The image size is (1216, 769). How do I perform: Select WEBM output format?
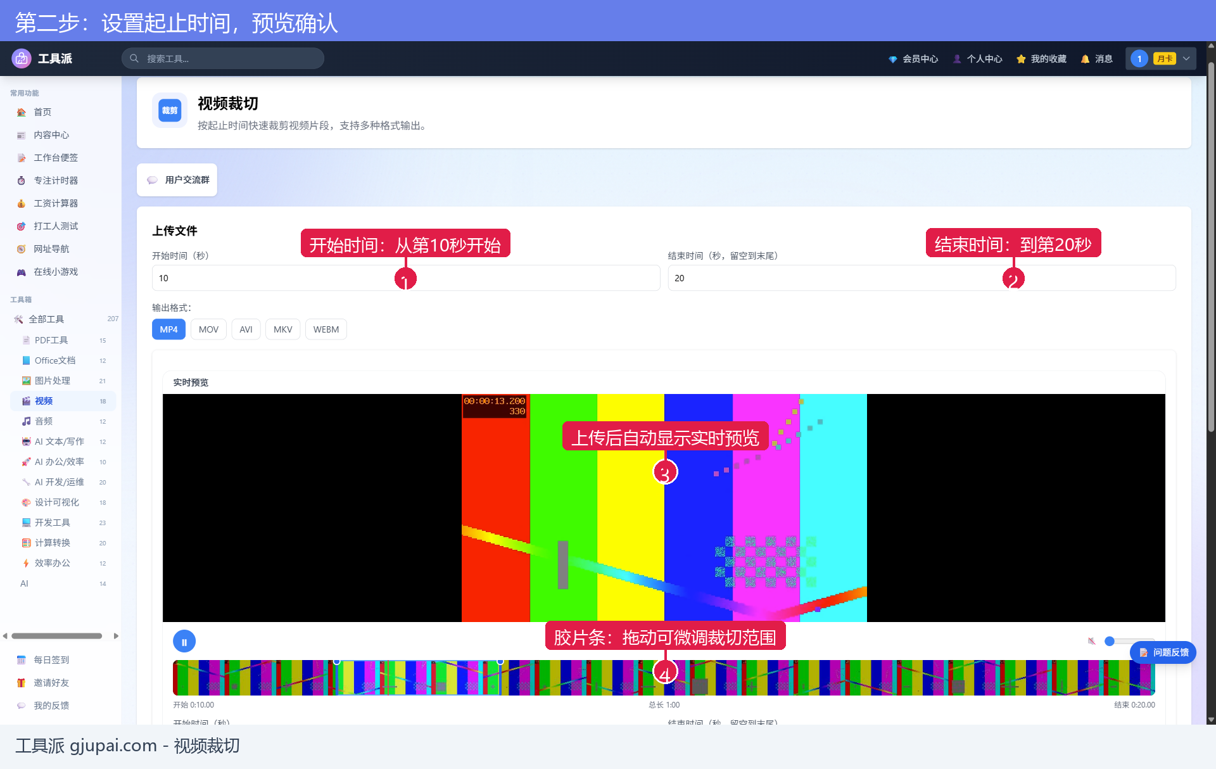pos(326,329)
